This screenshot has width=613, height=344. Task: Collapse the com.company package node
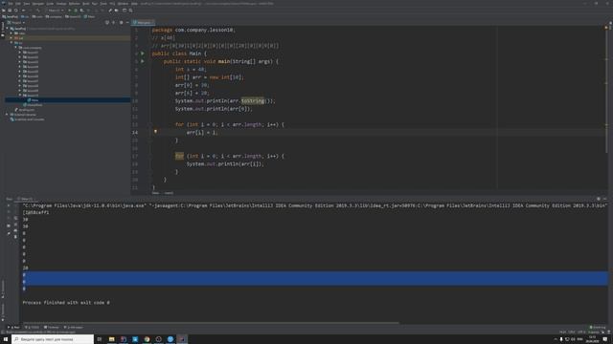pyautogui.click(x=15, y=48)
